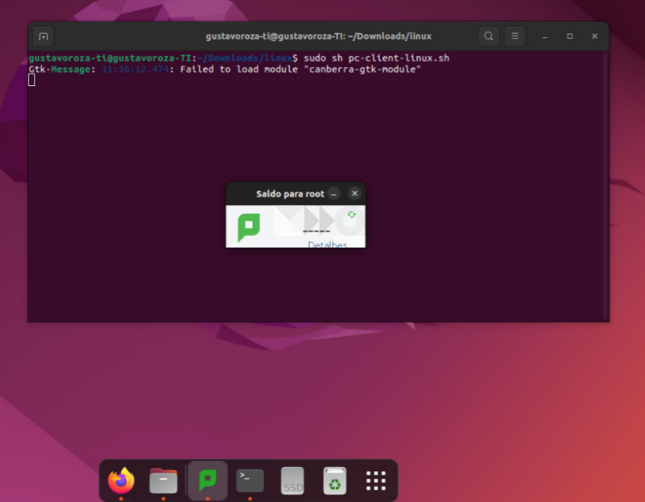Close the Saldo para root window
This screenshot has width=645, height=502.
(354, 193)
